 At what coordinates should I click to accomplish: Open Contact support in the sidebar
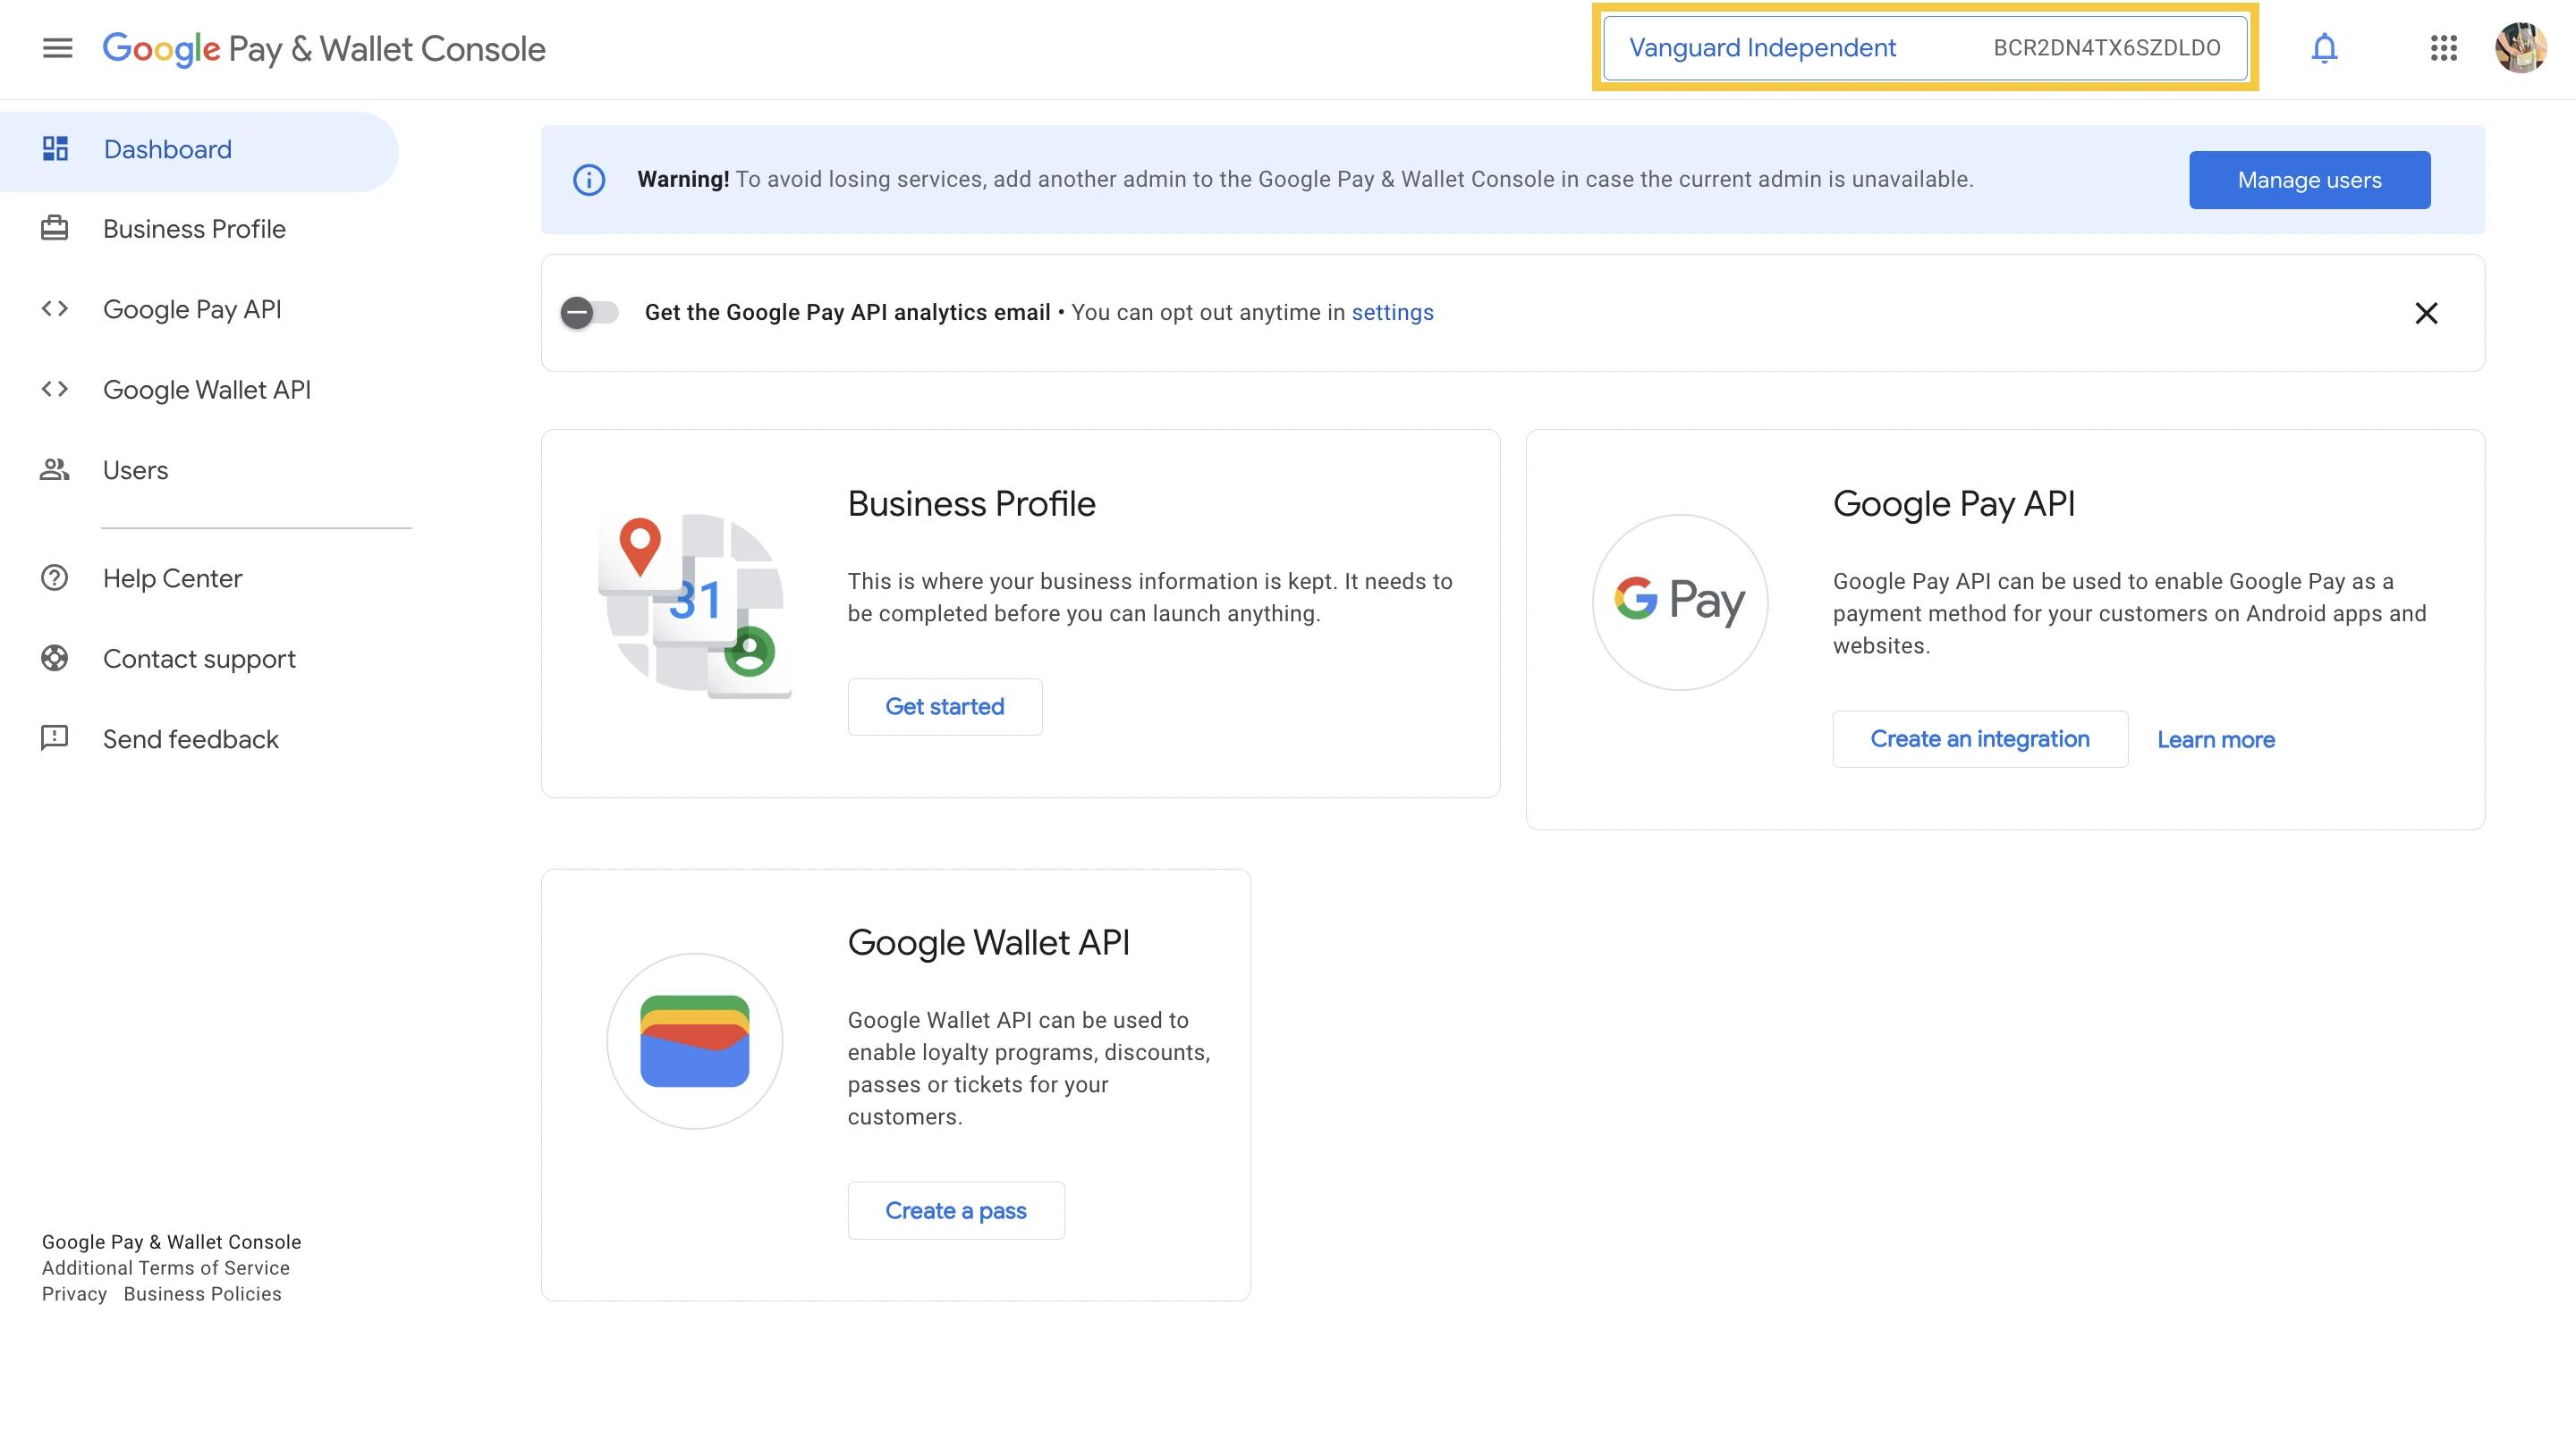coord(199,659)
